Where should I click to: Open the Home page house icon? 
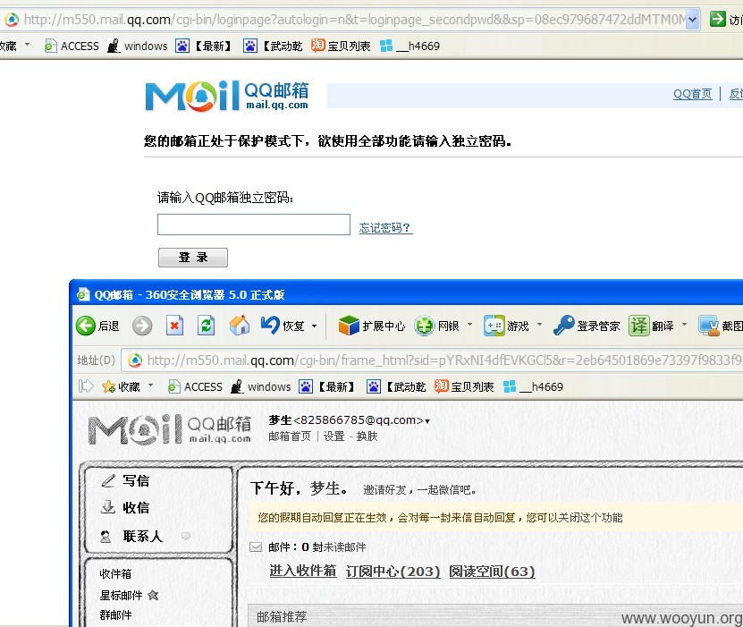point(240,326)
